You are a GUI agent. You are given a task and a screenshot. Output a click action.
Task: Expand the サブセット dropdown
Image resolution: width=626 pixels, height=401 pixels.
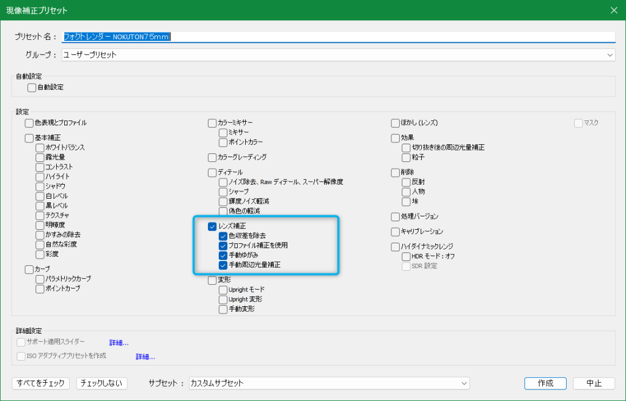point(329,383)
